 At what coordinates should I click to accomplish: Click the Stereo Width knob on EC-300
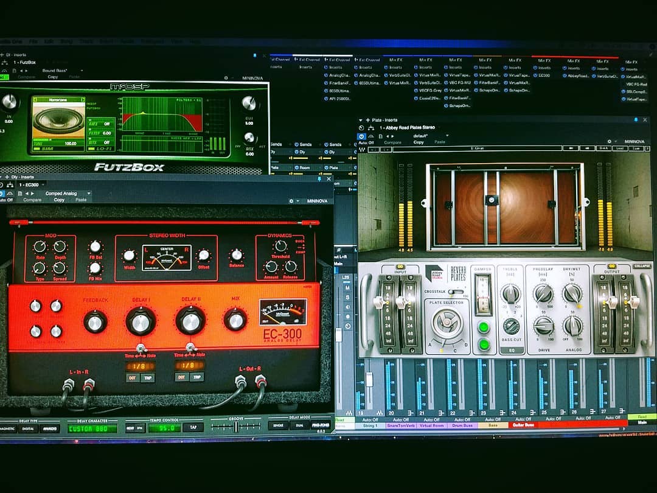(x=129, y=256)
